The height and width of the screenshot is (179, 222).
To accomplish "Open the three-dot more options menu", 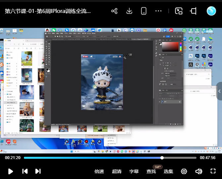I will (158, 11).
